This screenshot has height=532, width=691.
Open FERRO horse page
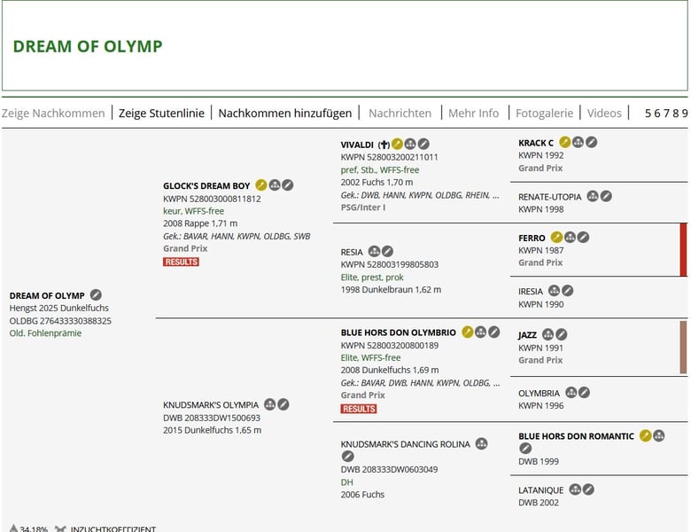point(532,239)
